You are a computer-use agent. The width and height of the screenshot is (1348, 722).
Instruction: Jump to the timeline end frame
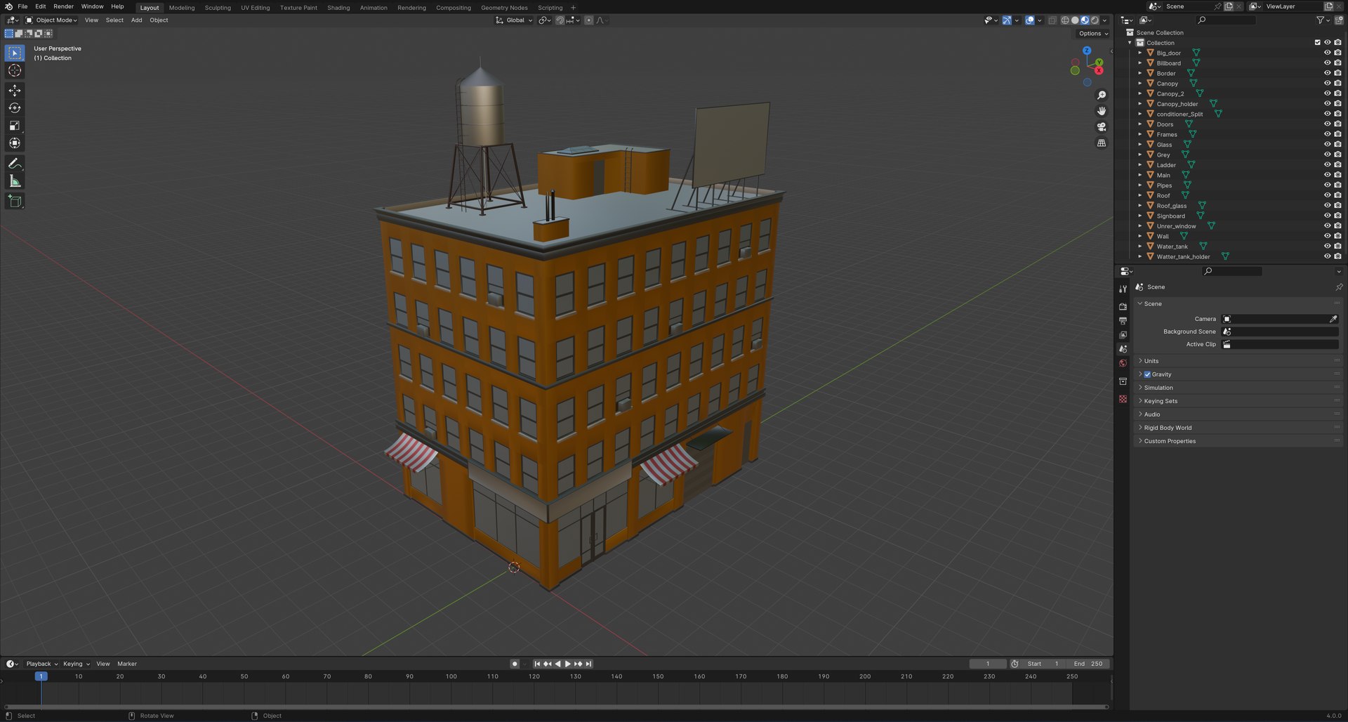pos(589,664)
